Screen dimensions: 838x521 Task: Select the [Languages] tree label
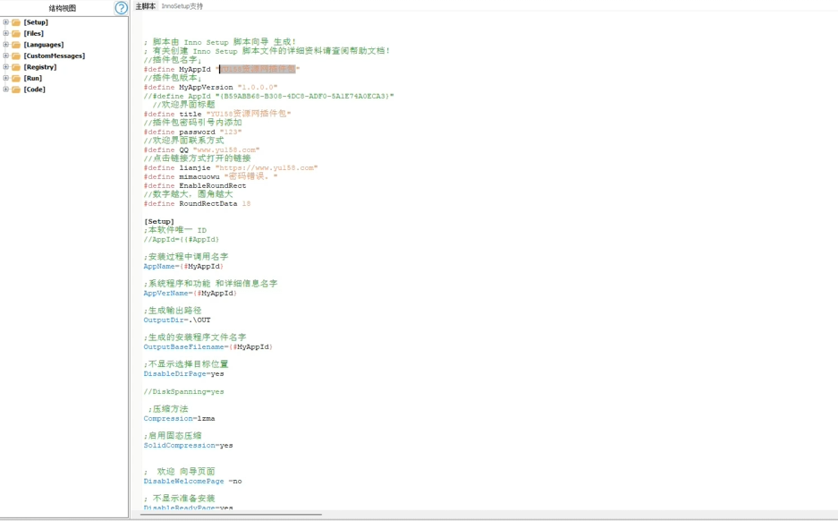[x=43, y=45]
